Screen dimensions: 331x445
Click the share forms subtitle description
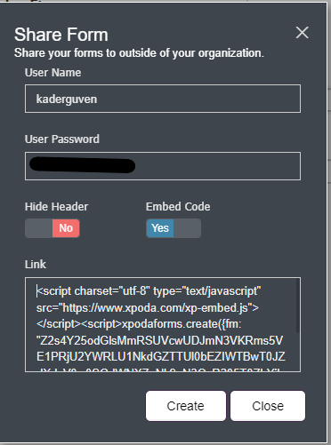coord(139,53)
